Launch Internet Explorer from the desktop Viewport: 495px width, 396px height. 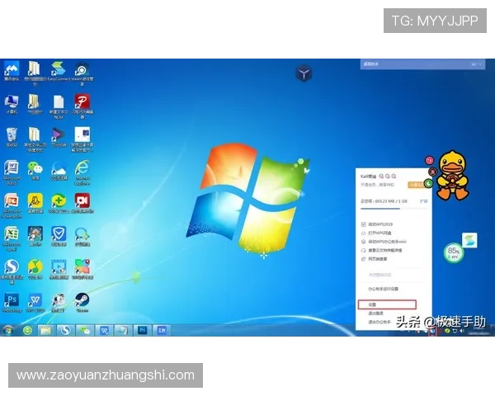pos(82,169)
